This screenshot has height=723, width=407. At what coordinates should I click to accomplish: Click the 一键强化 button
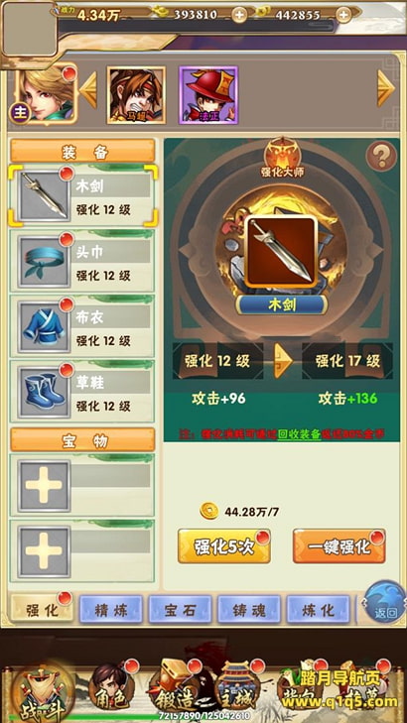[x=339, y=546]
